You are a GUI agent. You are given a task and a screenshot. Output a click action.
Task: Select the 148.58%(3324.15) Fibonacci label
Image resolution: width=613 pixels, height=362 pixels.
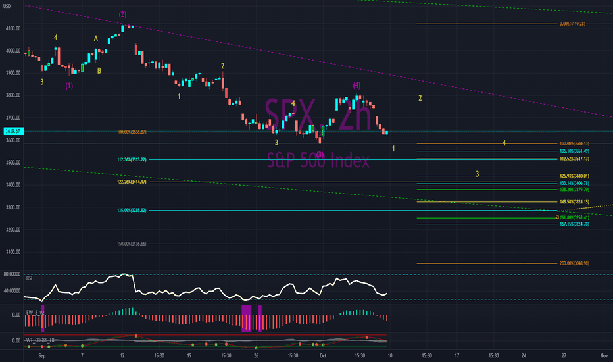point(574,202)
